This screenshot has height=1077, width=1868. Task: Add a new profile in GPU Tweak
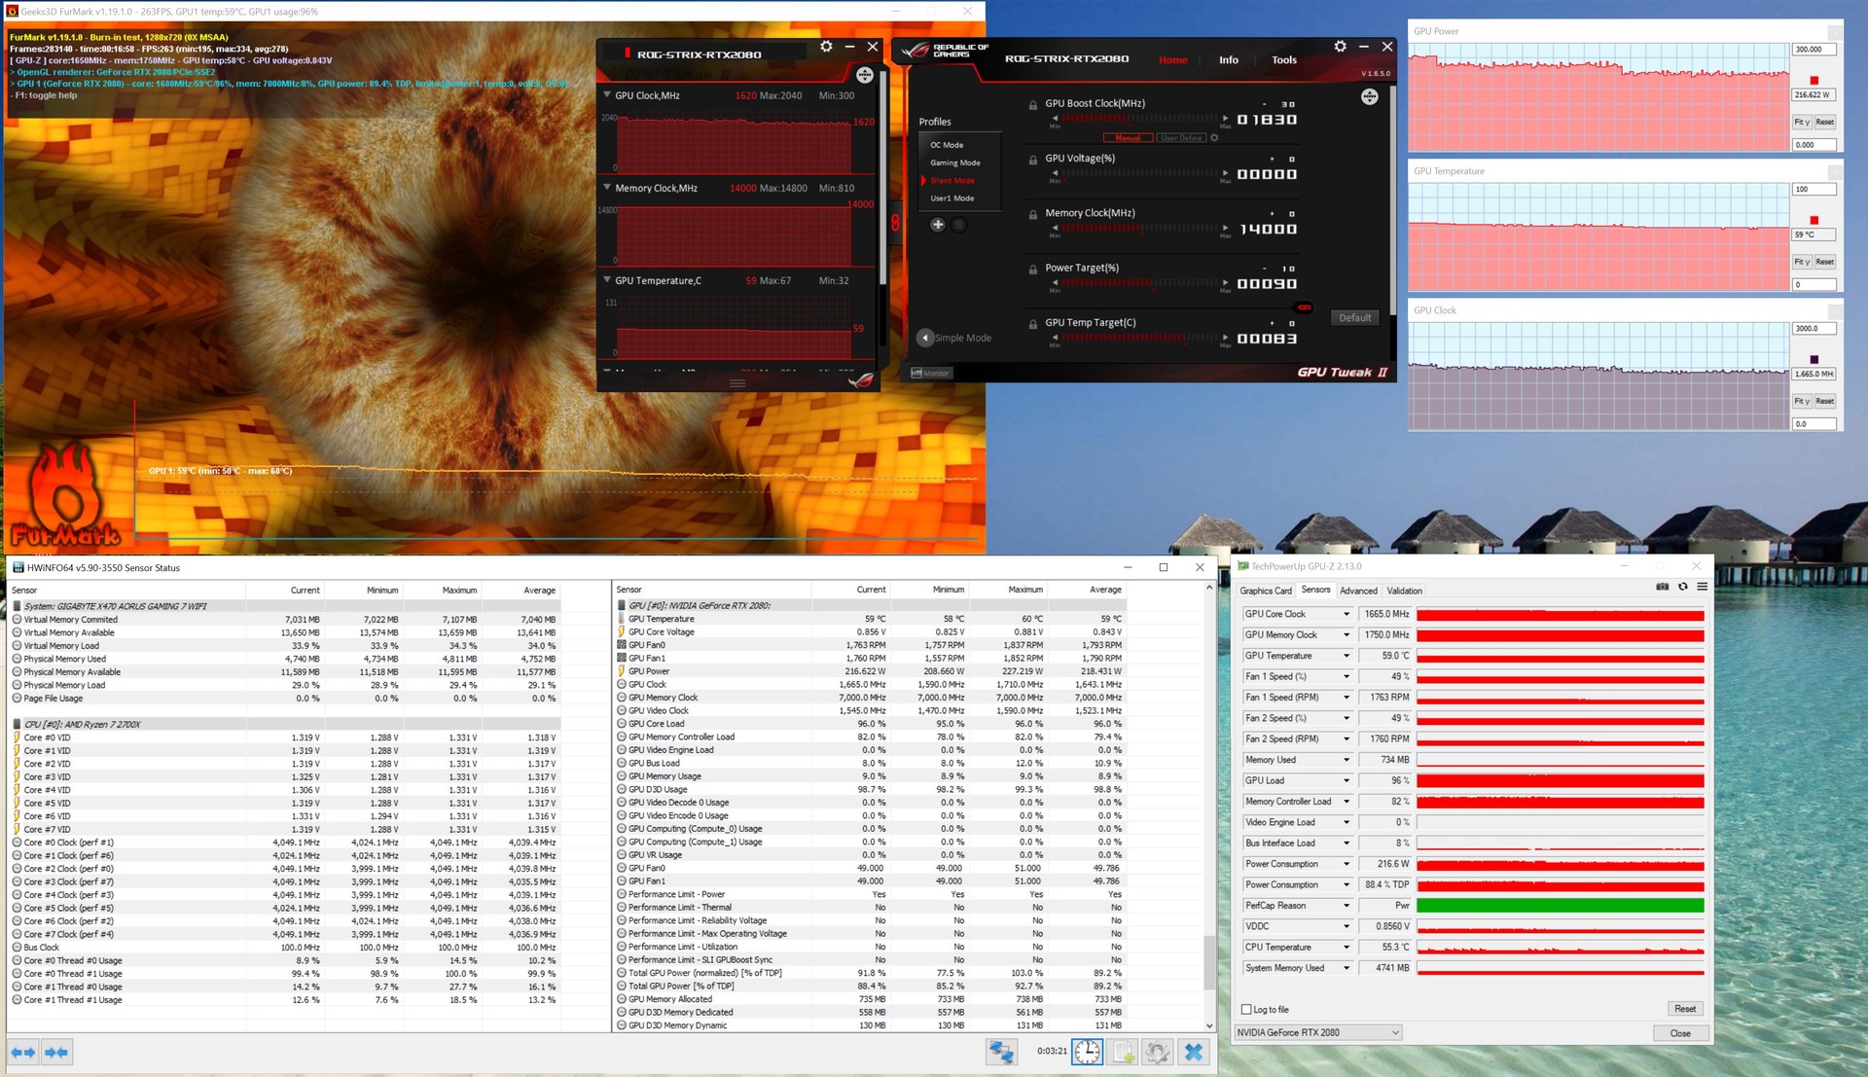tap(937, 225)
